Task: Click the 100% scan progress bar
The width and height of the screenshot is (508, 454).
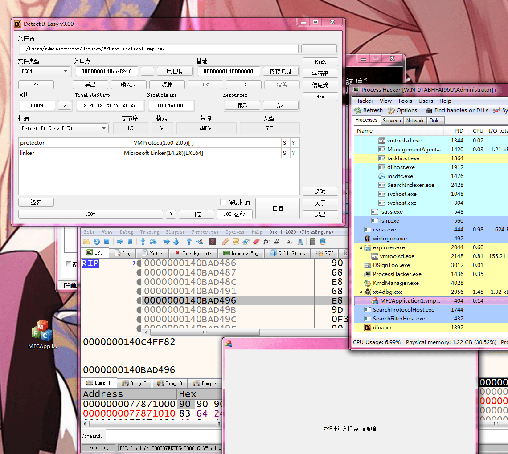Action: tap(91, 214)
